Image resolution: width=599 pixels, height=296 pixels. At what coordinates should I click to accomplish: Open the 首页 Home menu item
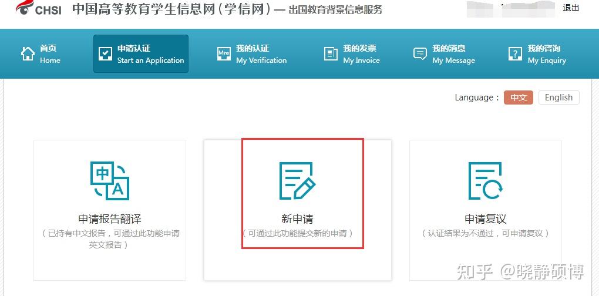[x=41, y=54]
